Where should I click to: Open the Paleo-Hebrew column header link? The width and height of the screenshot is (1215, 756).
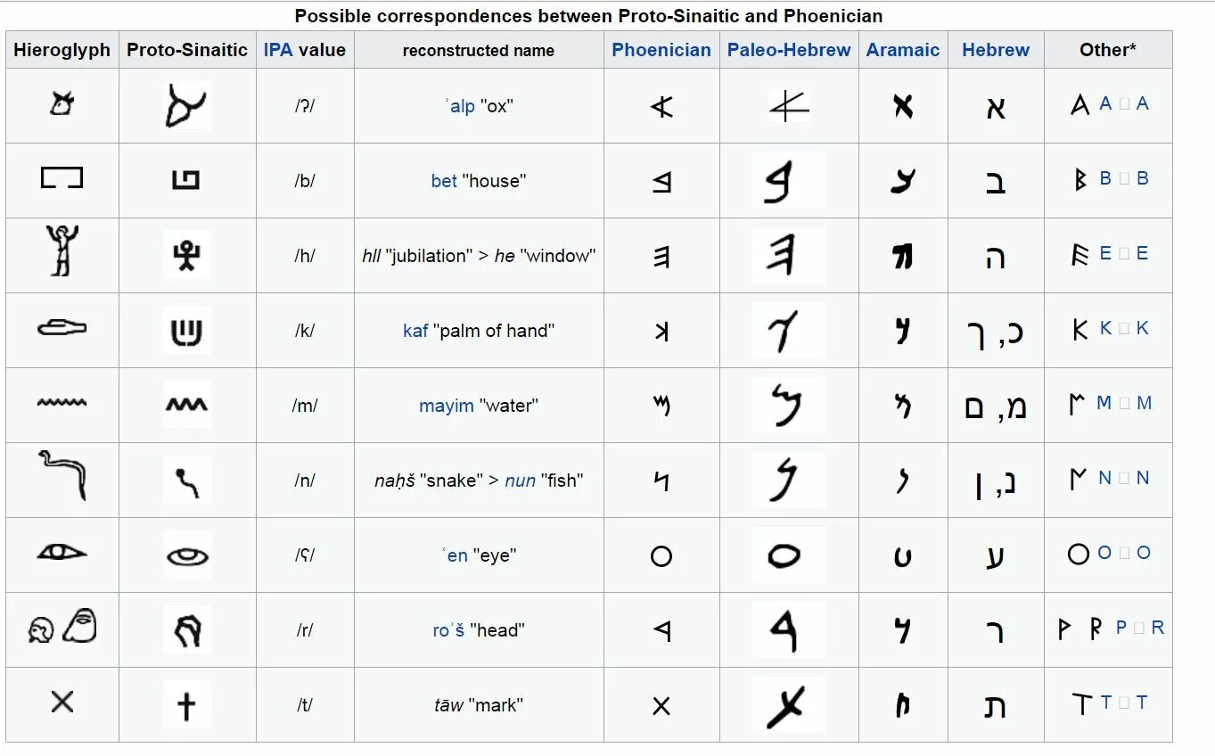pyautogui.click(x=789, y=50)
